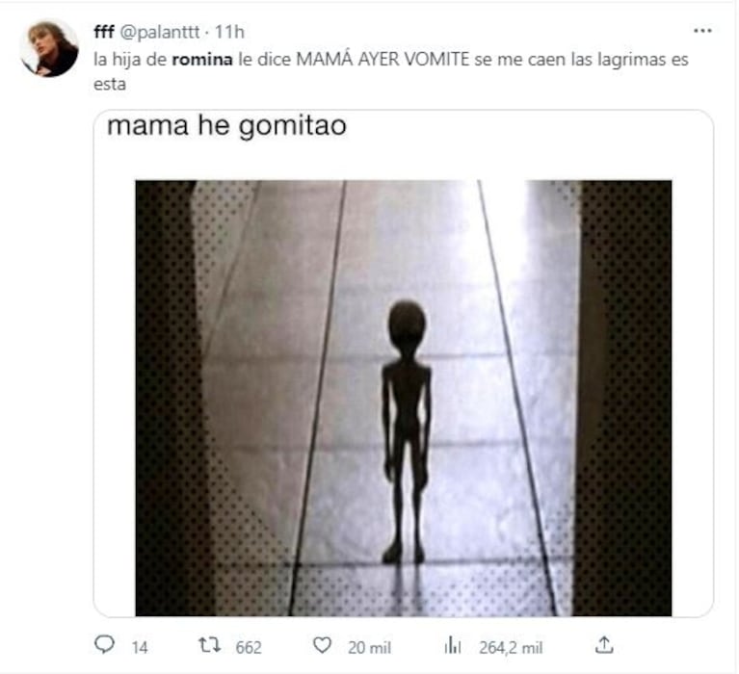Open the @palanttt handle link

click(160, 32)
